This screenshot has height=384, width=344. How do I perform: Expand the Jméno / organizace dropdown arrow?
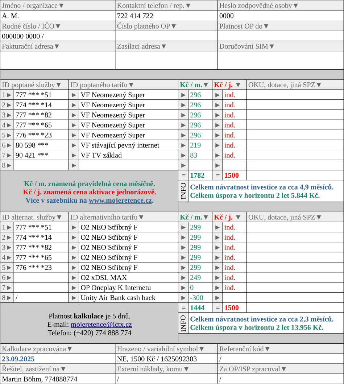tap(61, 6)
